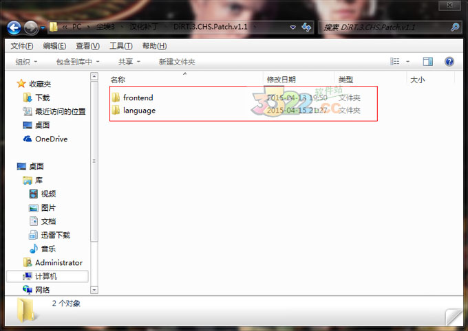The width and height of the screenshot is (468, 331).
Task: Click the Administrator user folder icon
Action: pos(27,262)
